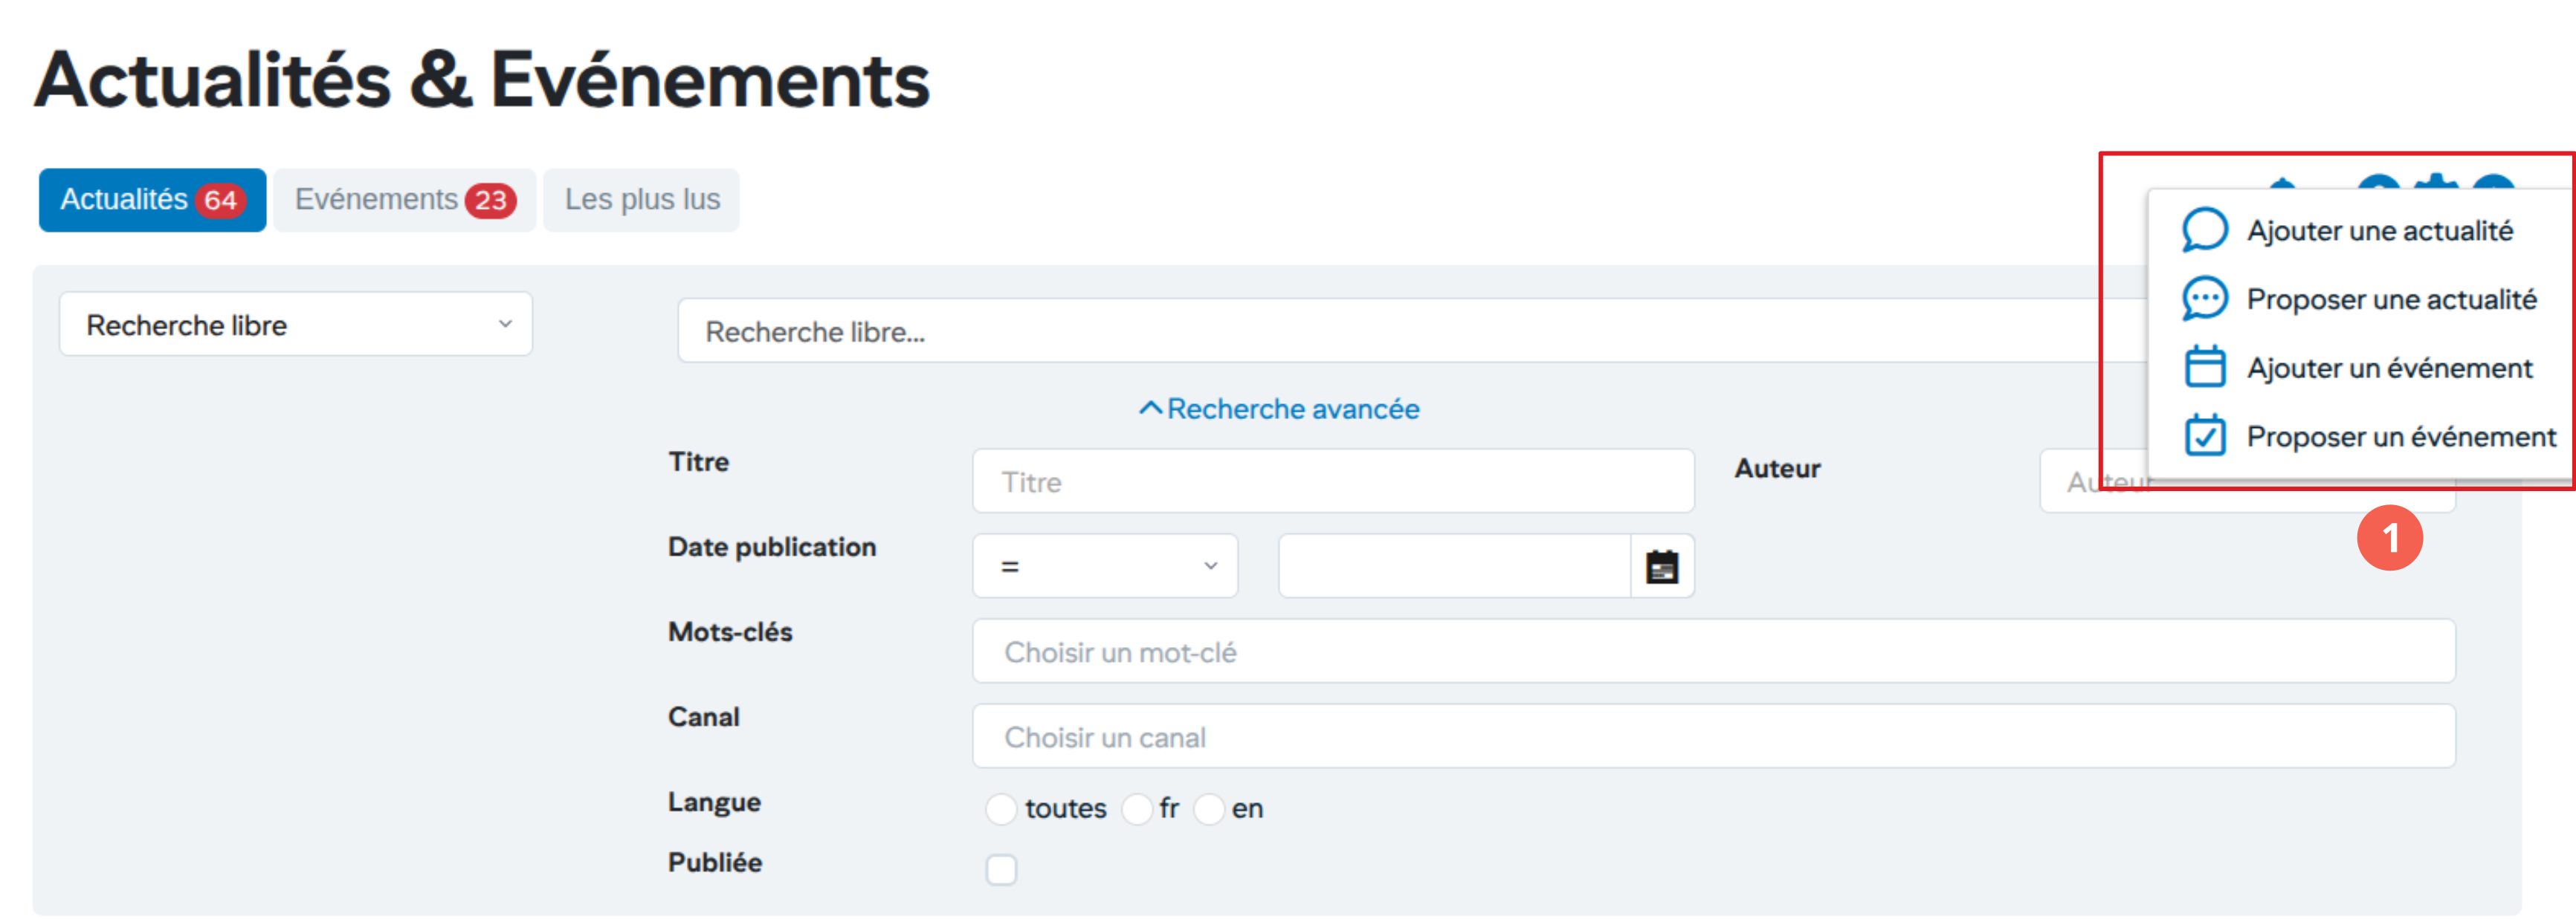Click the dotted speech bubble Proposer une actualité icon
Image resolution: width=2576 pixels, height=919 pixels.
(2204, 299)
